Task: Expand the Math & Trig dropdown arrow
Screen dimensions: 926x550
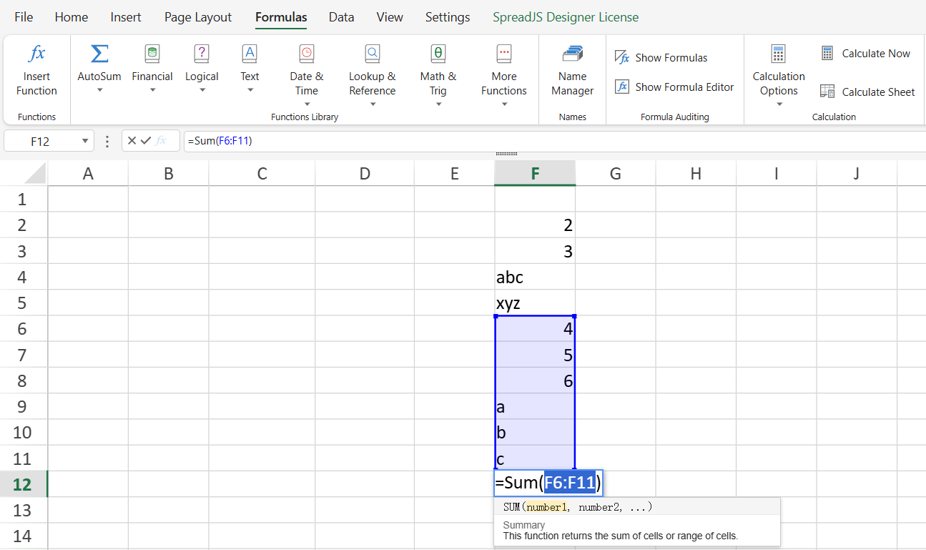Action: click(x=438, y=104)
